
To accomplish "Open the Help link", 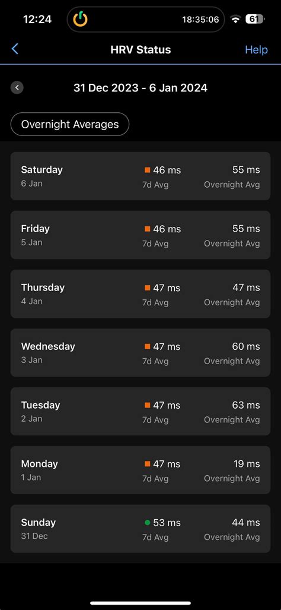I will point(256,50).
